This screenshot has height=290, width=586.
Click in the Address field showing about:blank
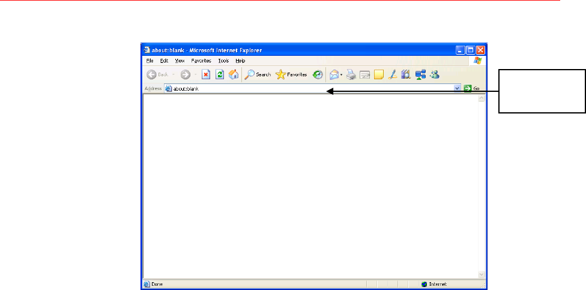[312, 89]
